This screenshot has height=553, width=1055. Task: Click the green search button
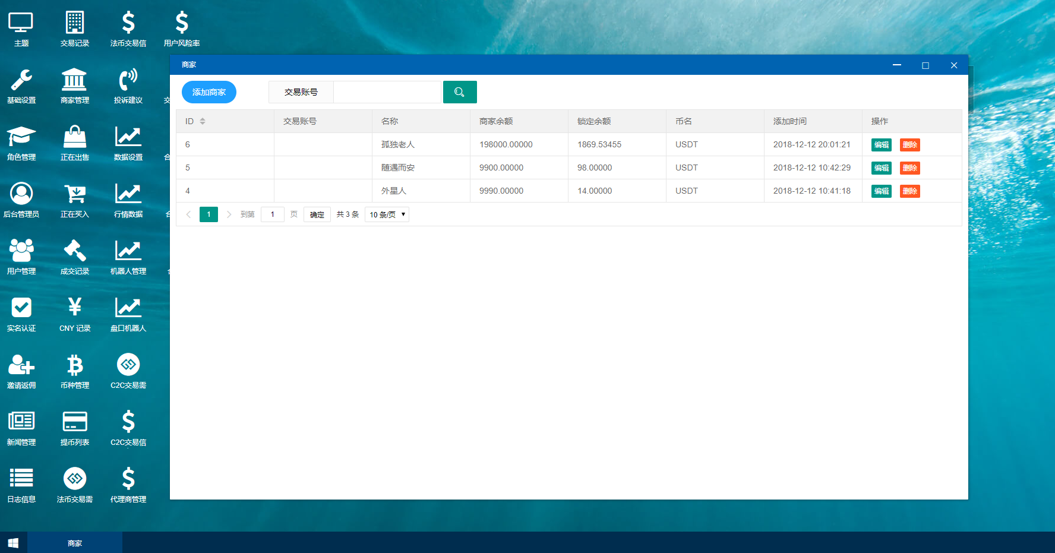(x=460, y=92)
